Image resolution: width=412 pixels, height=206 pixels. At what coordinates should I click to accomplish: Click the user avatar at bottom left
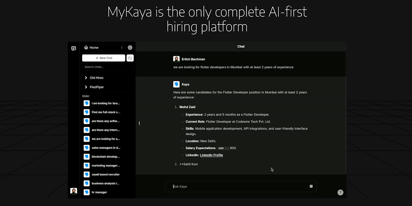(x=74, y=191)
